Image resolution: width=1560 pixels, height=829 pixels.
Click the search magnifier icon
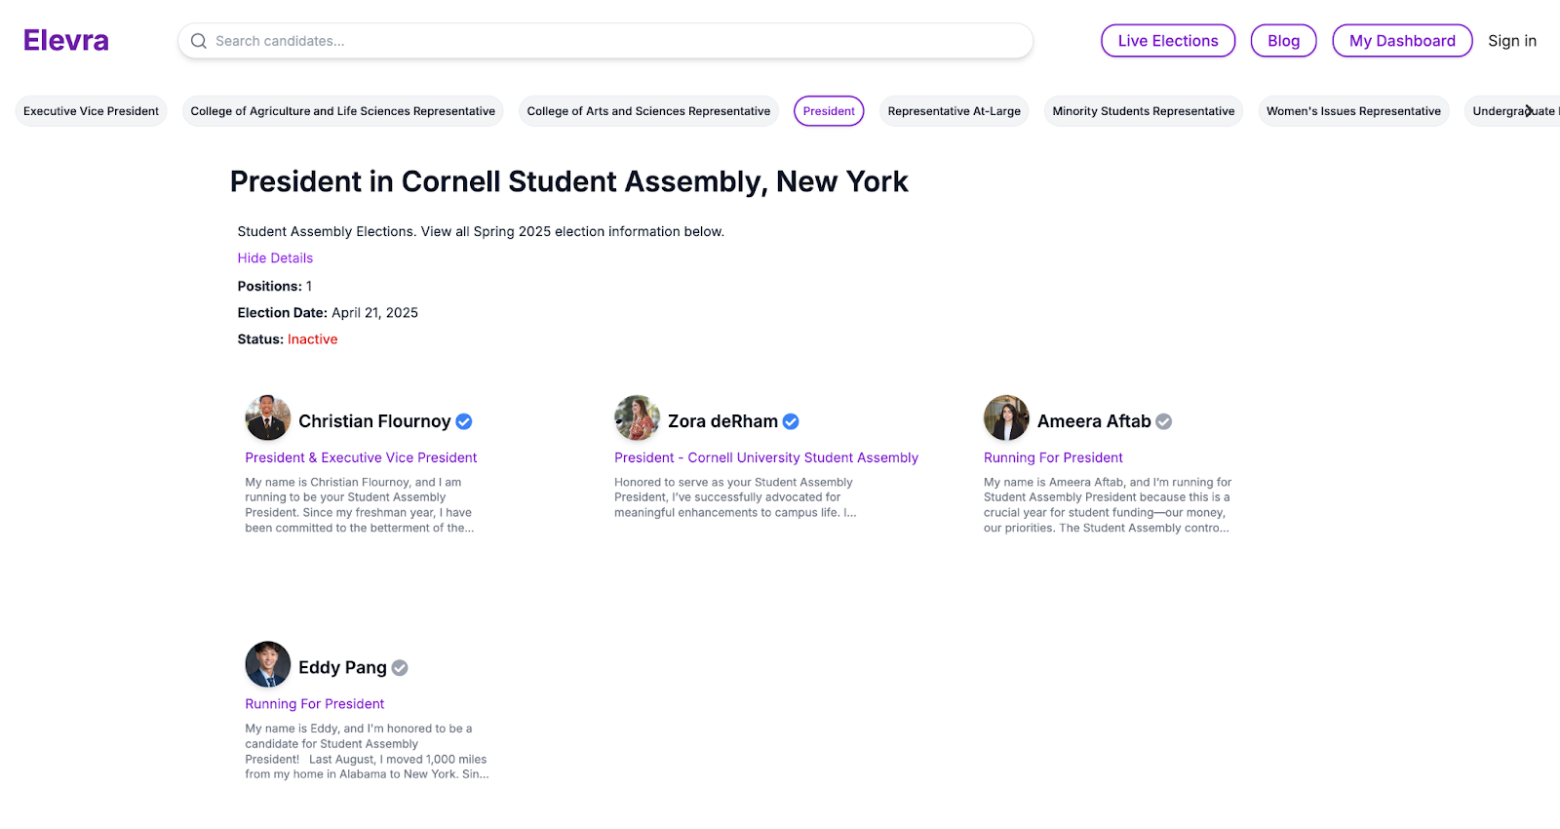point(199,41)
